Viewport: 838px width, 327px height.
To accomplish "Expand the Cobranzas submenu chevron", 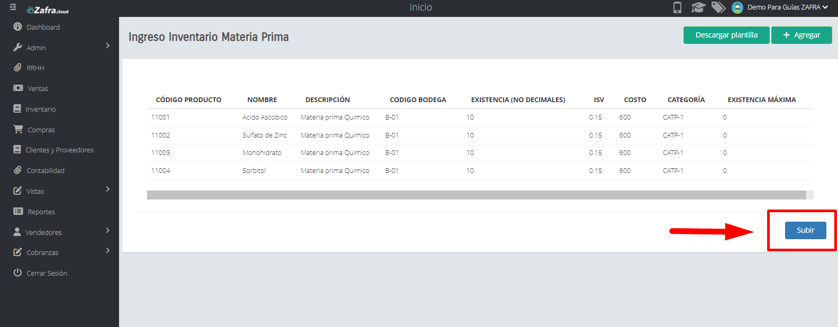I will (108, 250).
